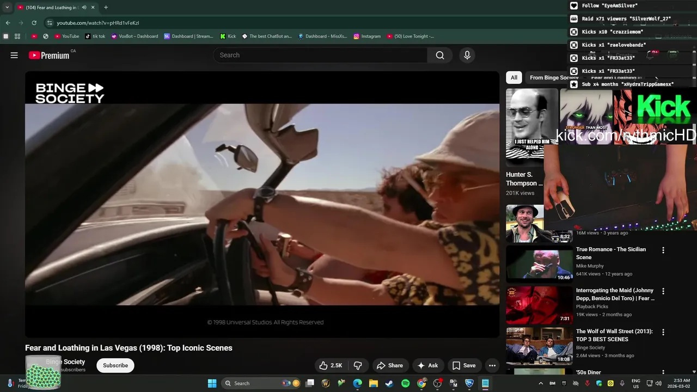Open the Notepad app on taskbar
This screenshot has width=697, height=392.
pos(485,383)
